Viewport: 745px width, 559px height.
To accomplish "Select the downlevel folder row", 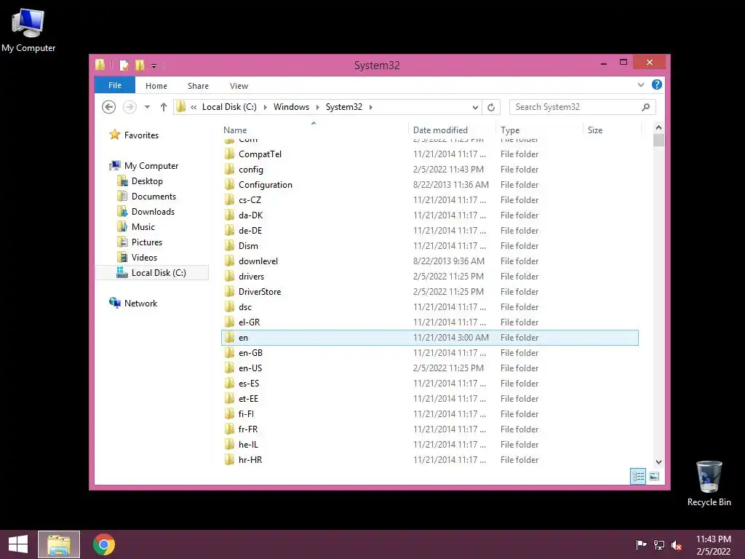I will point(430,261).
